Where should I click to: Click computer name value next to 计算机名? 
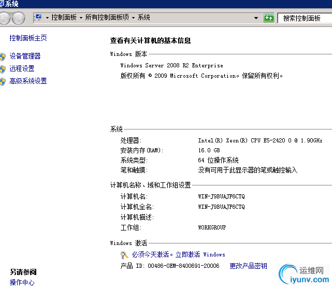tap(221, 196)
